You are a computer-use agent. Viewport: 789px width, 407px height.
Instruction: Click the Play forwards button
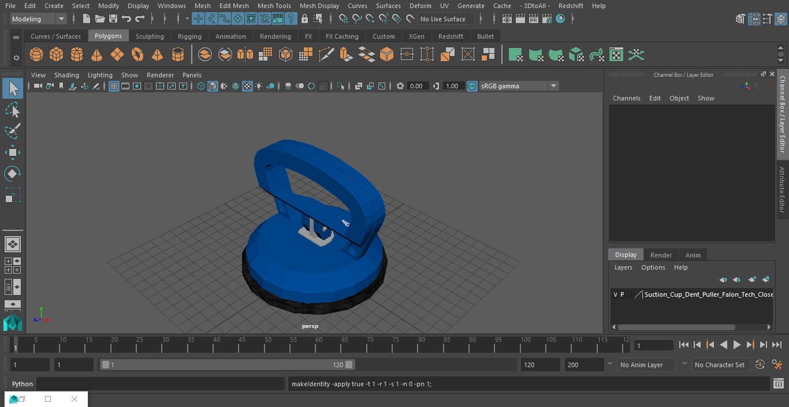(x=737, y=345)
